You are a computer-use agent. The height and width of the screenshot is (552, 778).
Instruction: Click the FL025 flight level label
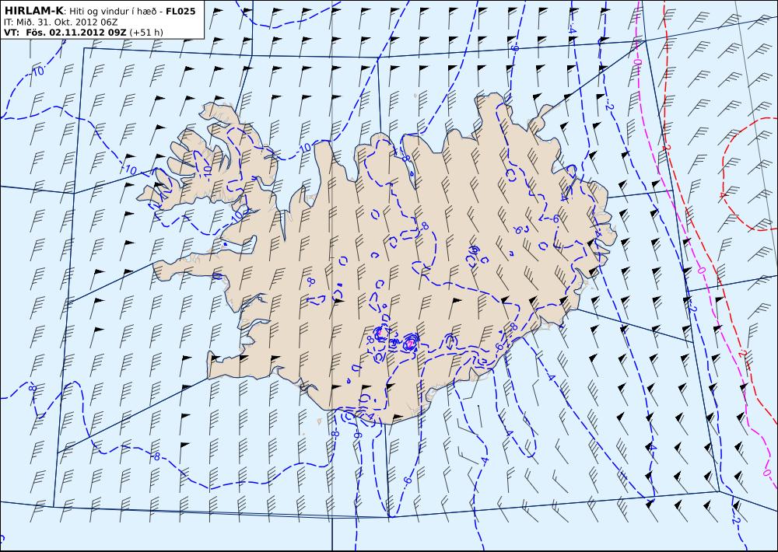pos(180,11)
